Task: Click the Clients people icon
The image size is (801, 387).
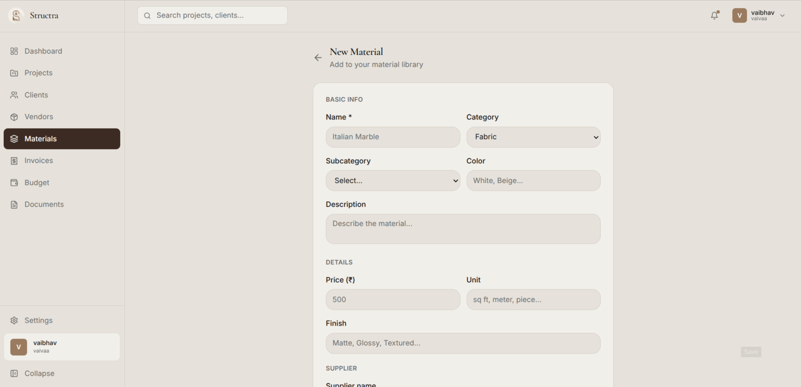Action: point(14,95)
